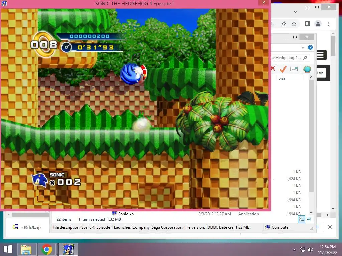Click the blue shell icon in Explorer toolbar

click(307, 69)
